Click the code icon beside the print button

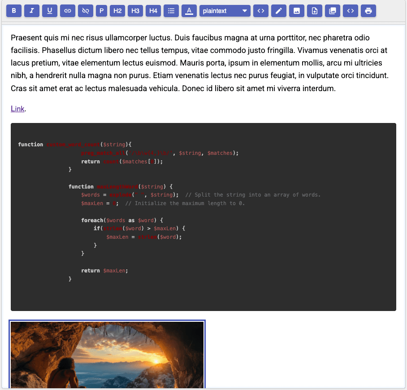350,11
